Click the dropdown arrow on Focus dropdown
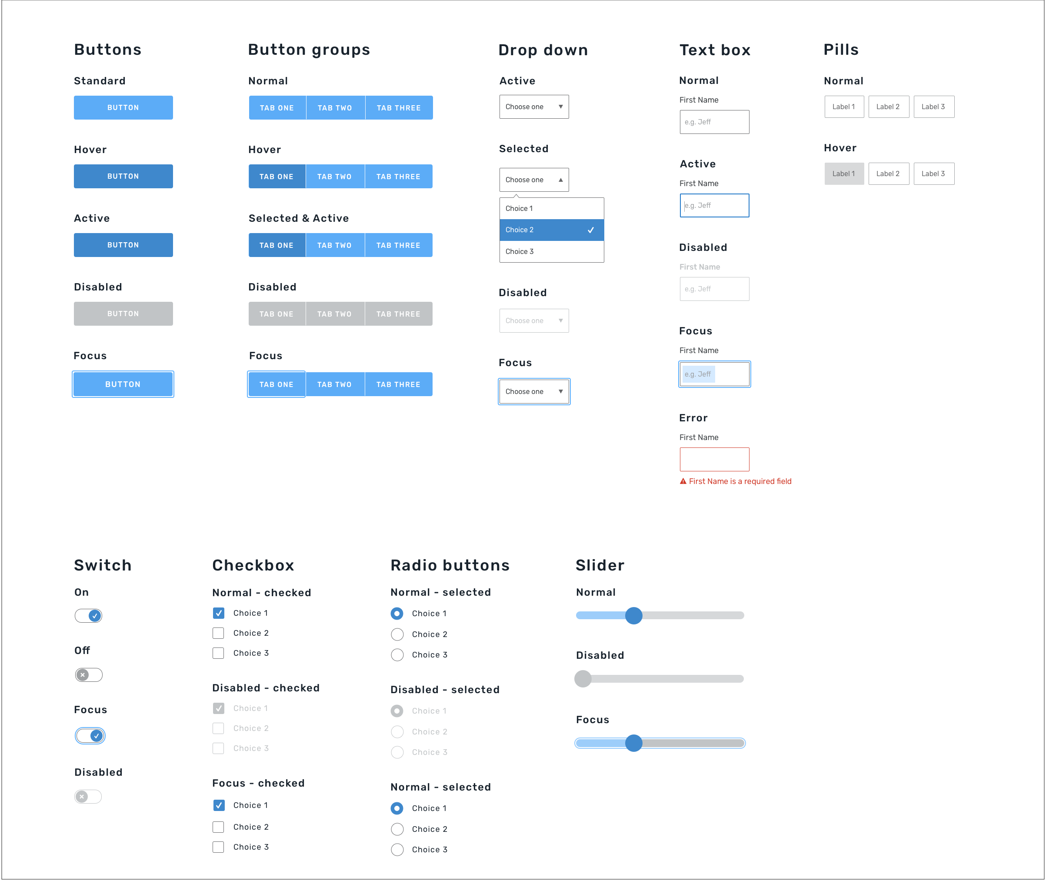The image size is (1046, 881). click(x=559, y=390)
